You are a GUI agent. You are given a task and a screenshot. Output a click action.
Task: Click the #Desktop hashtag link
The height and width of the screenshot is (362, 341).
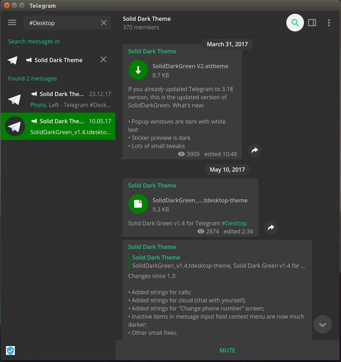click(x=234, y=223)
